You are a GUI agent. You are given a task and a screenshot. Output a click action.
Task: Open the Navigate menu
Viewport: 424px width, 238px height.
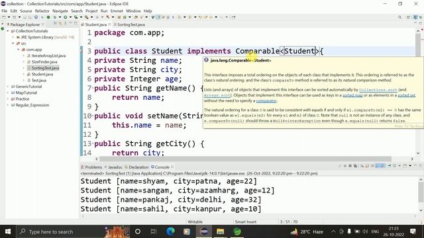(60, 11)
